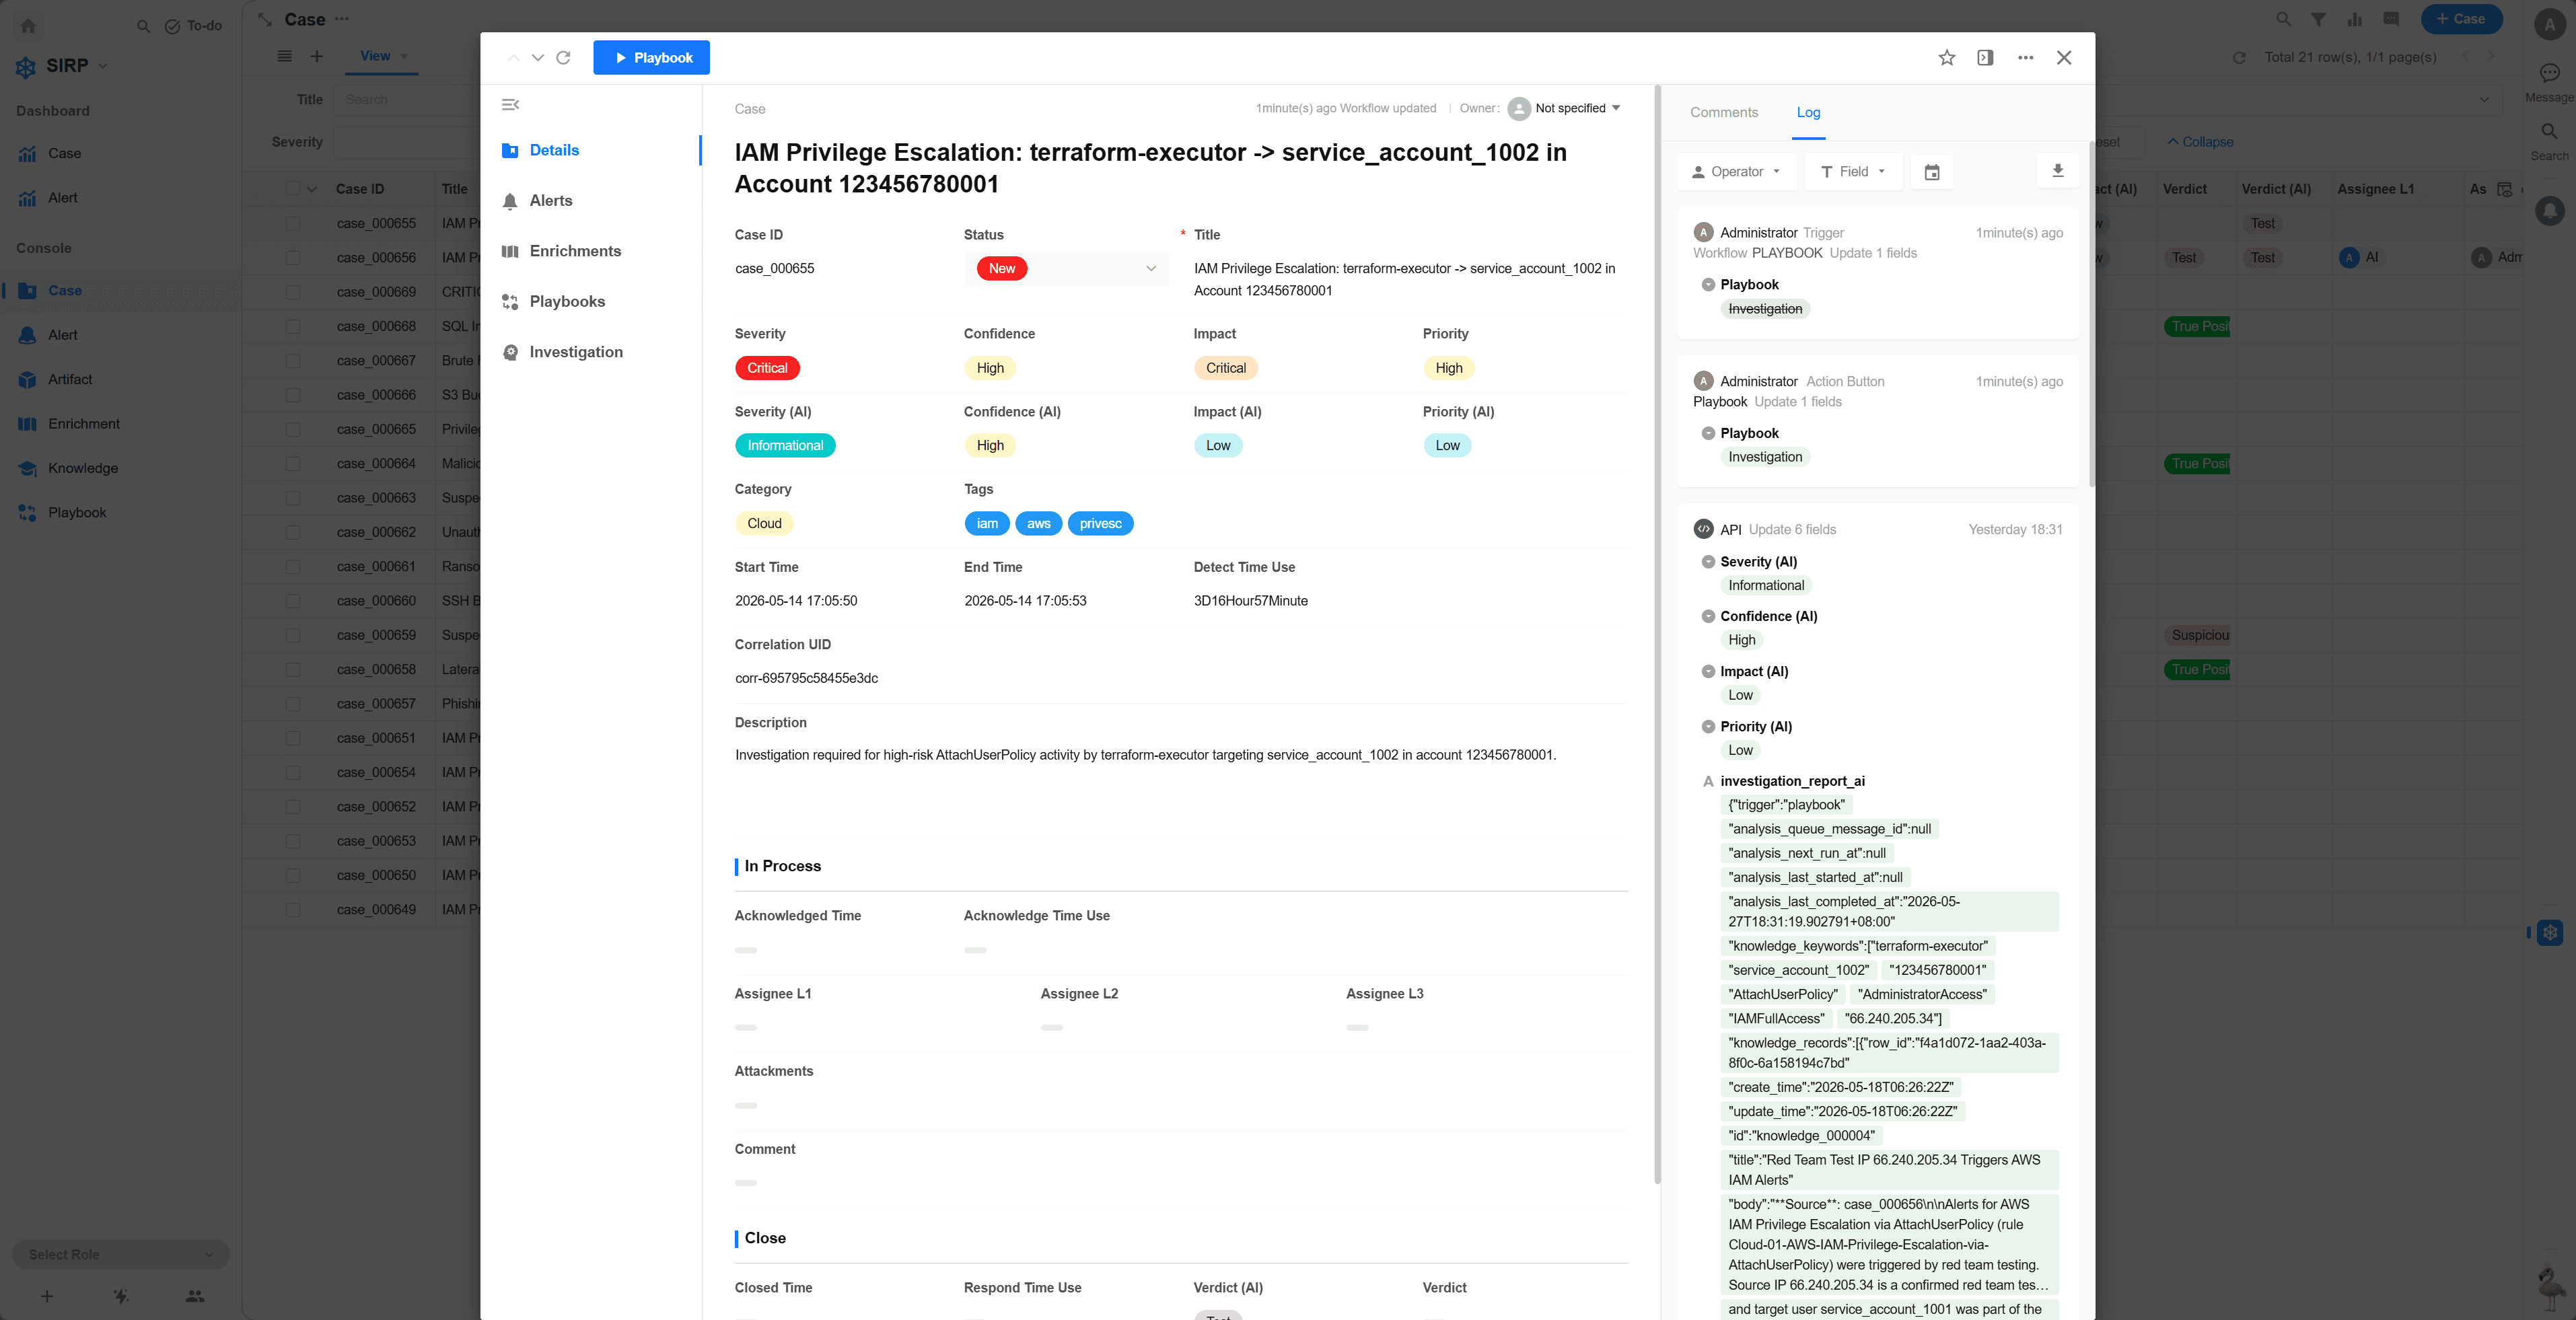
Task: Open the To-do list
Action: (193, 26)
